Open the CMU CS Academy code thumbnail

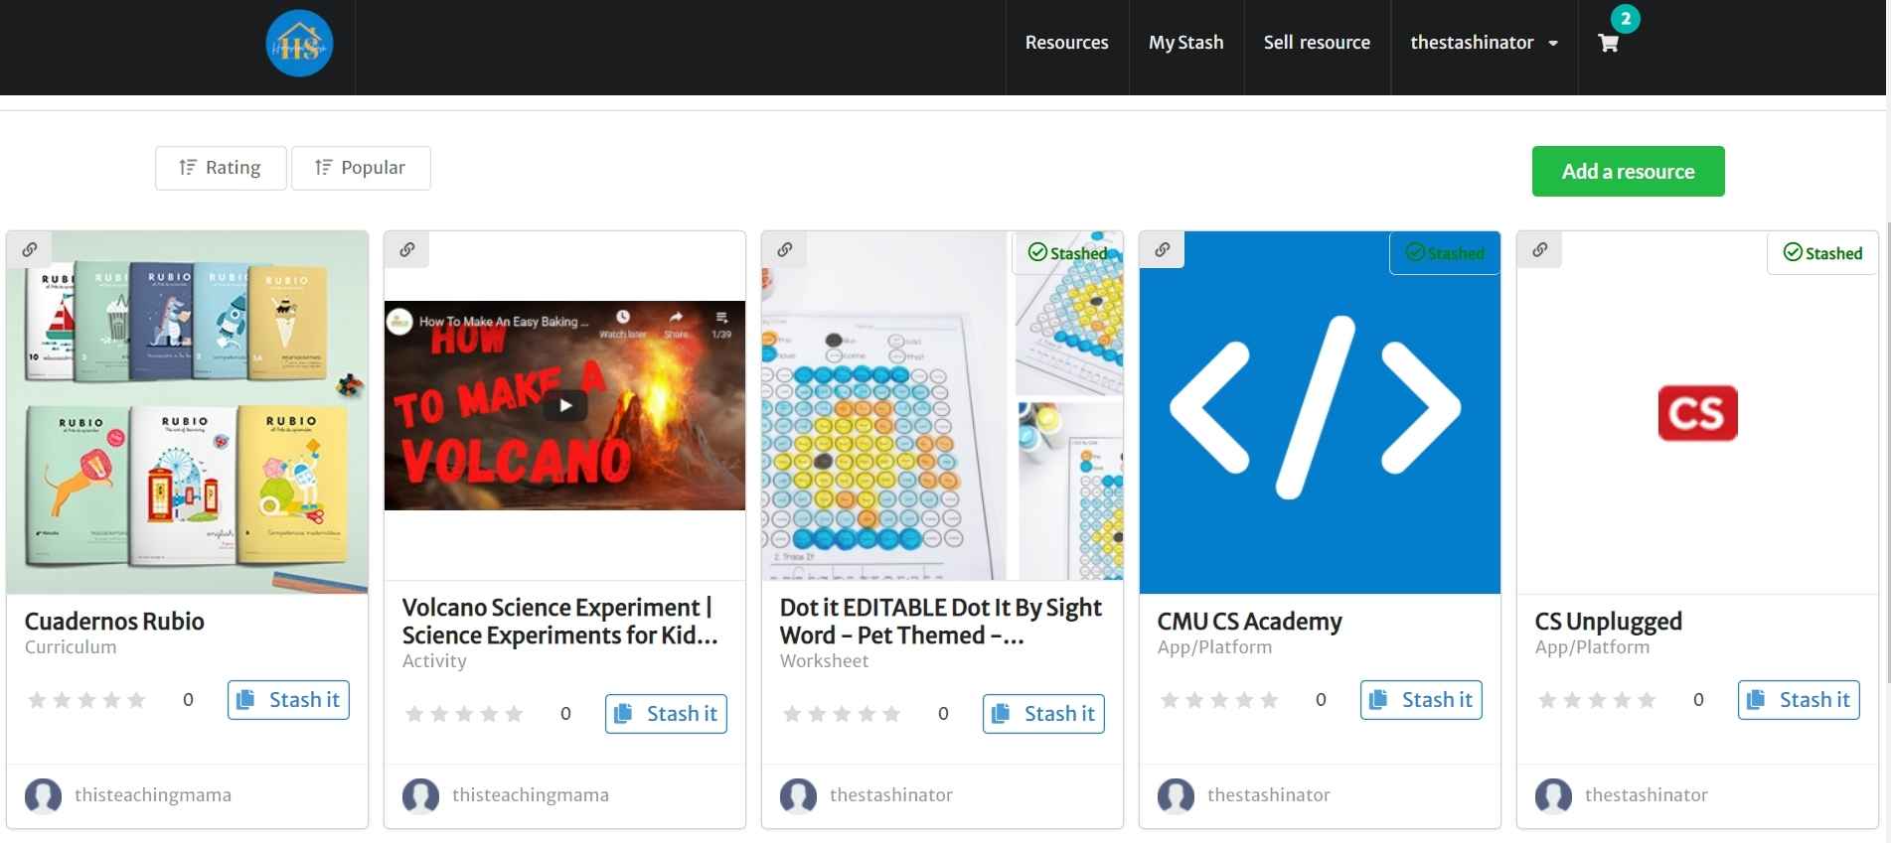pos(1320,413)
